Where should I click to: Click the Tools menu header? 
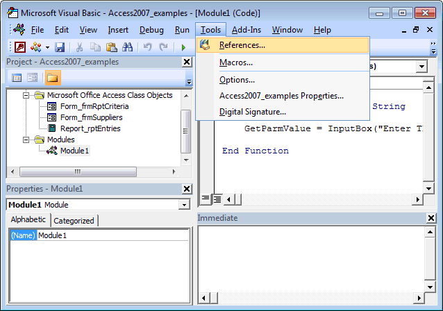[210, 30]
